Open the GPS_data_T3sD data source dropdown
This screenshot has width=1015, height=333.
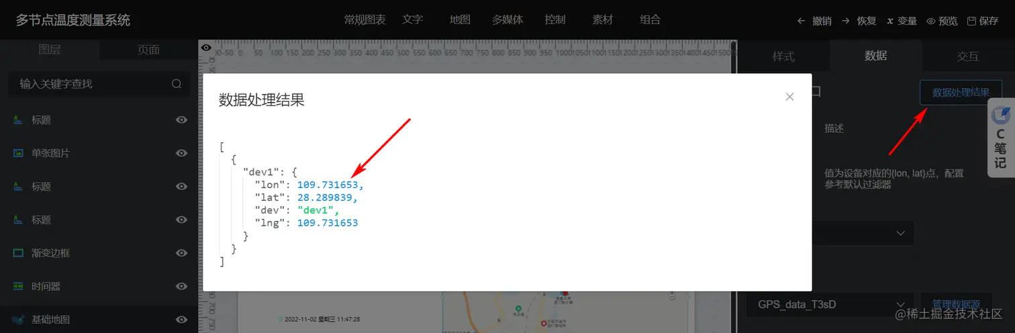830,304
